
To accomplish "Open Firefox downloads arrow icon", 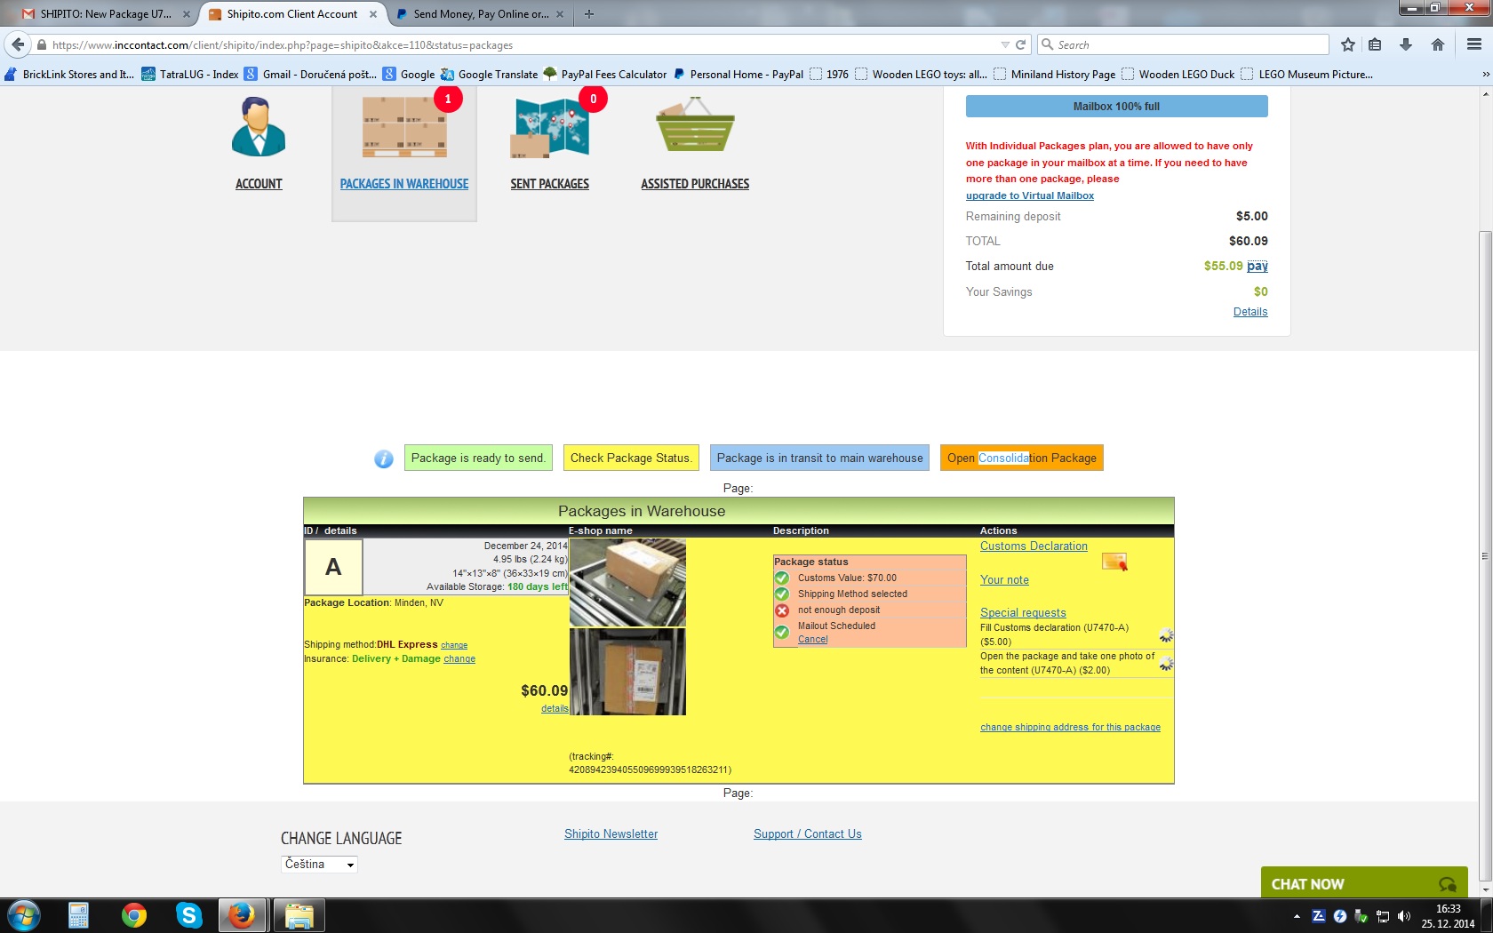I will [1406, 44].
